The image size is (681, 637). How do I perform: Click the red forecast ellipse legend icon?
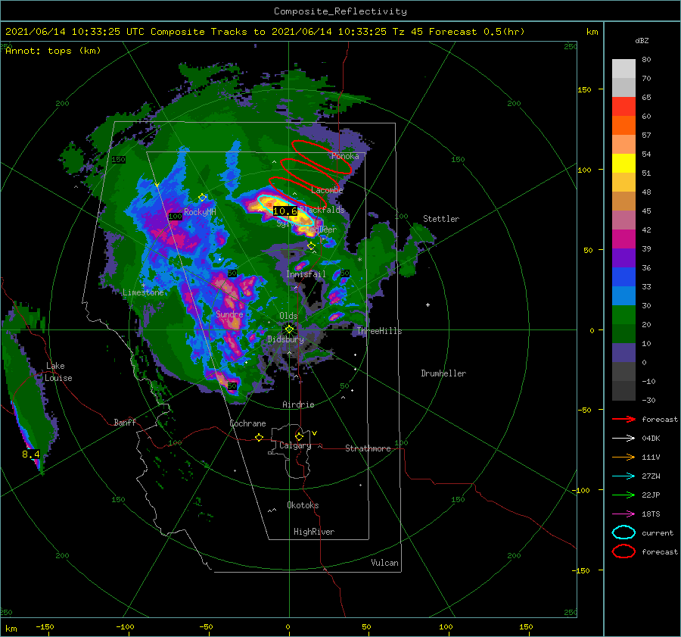(x=623, y=551)
